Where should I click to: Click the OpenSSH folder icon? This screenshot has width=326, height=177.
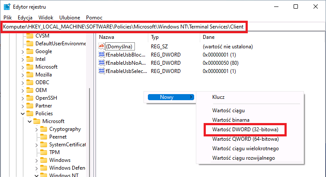click(30, 98)
